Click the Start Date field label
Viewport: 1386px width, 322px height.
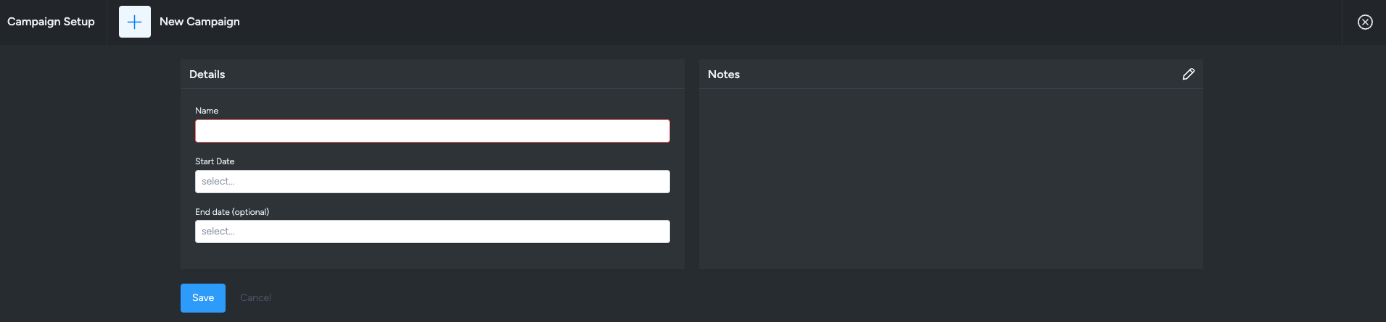(x=215, y=161)
